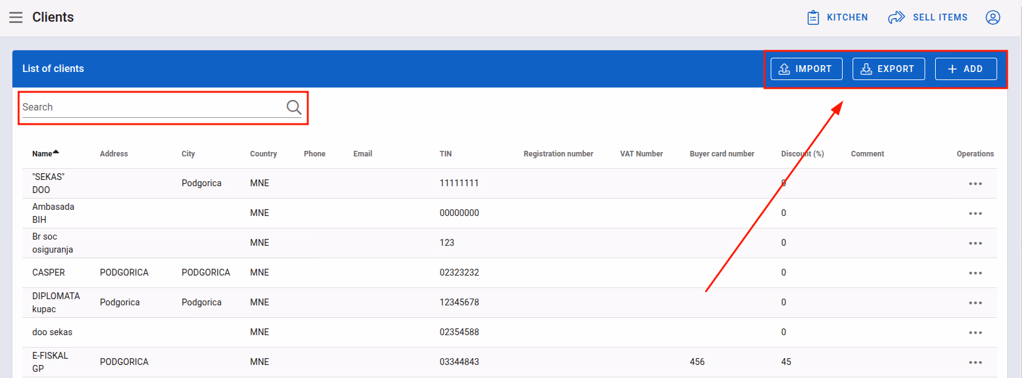Select the Br soc osiguranja client name
The width and height of the screenshot is (1022, 378).
click(52, 243)
